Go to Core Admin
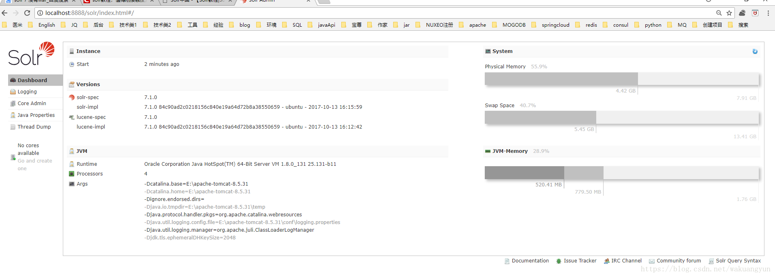 pos(32,104)
